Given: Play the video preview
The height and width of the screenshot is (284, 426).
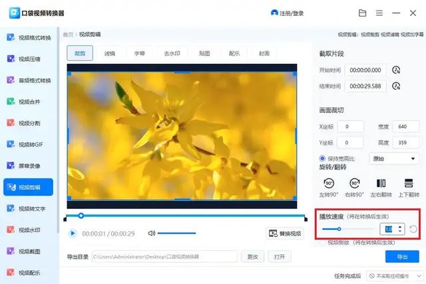Looking at the screenshot, I should pos(73,234).
